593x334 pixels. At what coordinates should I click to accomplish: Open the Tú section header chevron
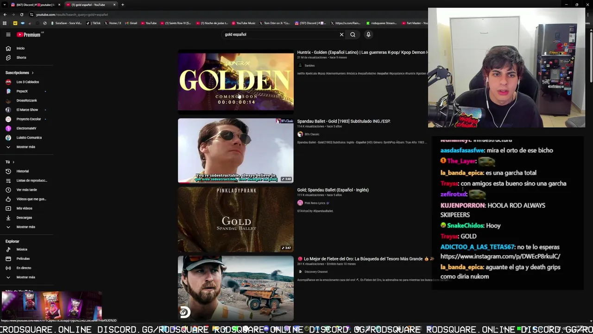(x=13, y=162)
